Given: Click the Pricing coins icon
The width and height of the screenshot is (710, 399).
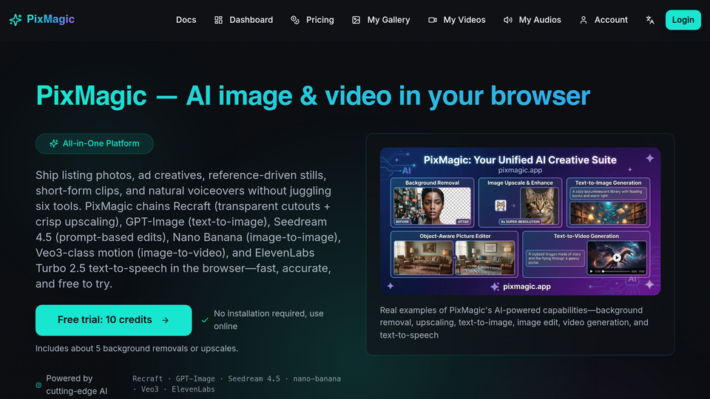Looking at the screenshot, I should tap(295, 20).
